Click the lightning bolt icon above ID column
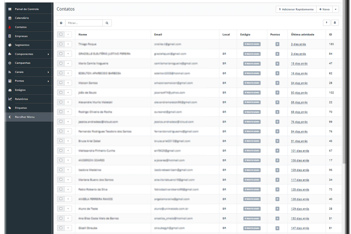Screen dimensions: 351x234 (x=327, y=23)
